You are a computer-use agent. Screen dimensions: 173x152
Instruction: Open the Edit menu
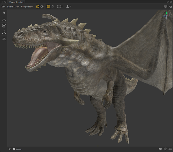point(3,7)
